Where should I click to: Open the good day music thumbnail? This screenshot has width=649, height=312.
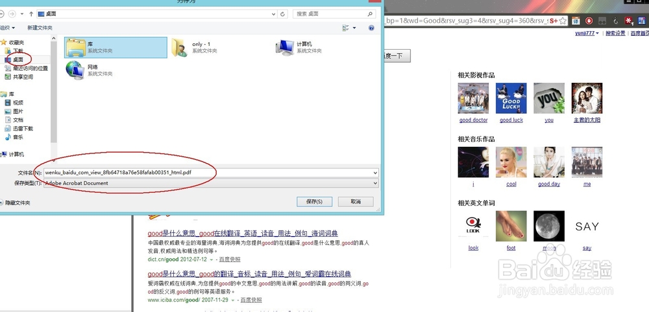pos(549,162)
